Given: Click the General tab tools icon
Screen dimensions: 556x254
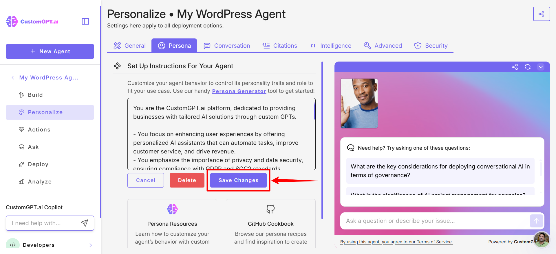Looking at the screenshot, I should point(117,46).
